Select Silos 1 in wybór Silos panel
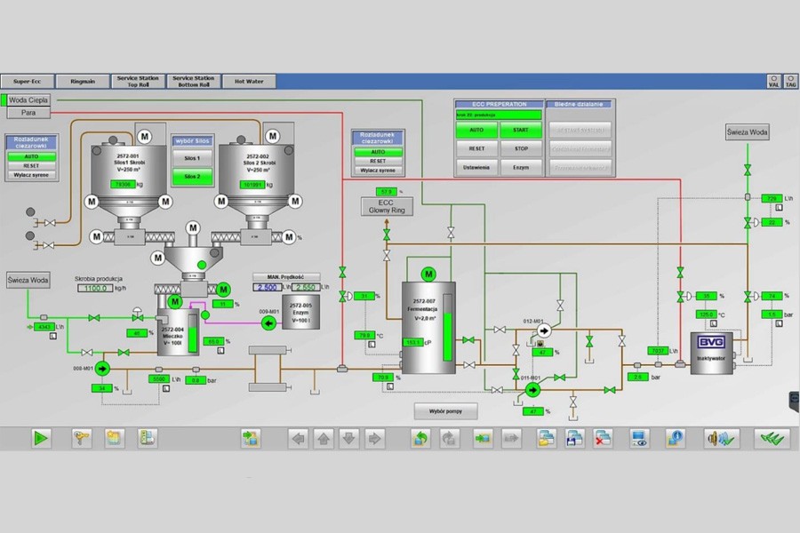Image resolution: width=800 pixels, height=533 pixels. [x=192, y=158]
